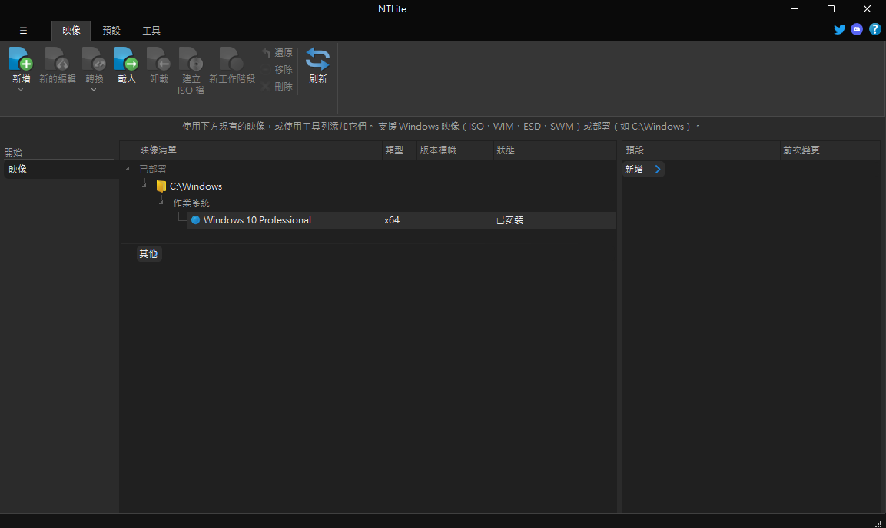Screen dimensions: 886x528
Task: Collapse the C:\Windows tree node
Action: tap(145, 186)
